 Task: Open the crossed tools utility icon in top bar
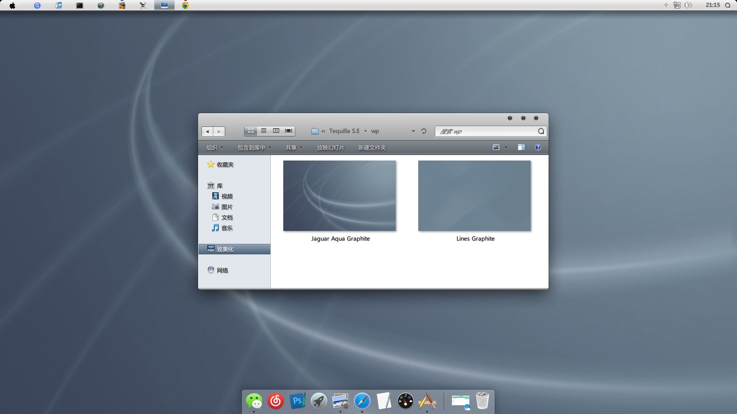(x=143, y=6)
